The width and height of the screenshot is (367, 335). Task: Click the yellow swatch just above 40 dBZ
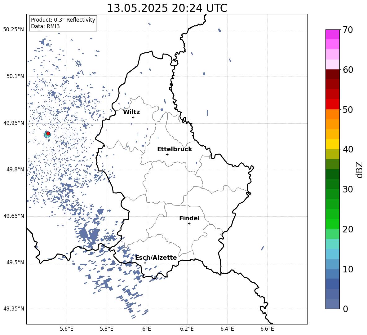coord(332,144)
